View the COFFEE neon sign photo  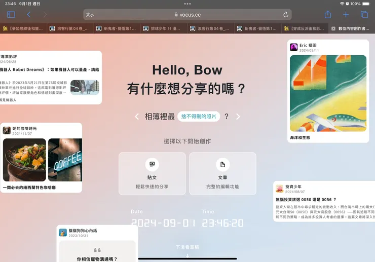(x=65, y=160)
